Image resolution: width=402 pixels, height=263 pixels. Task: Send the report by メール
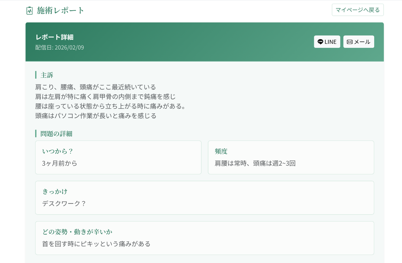pyautogui.click(x=359, y=41)
